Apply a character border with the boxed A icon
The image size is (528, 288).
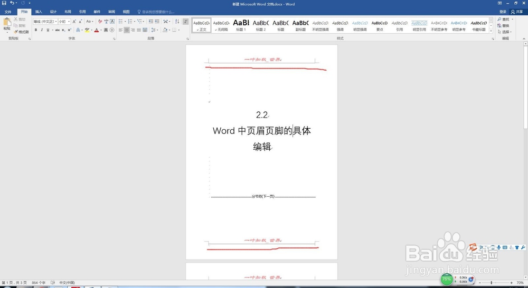point(112,22)
